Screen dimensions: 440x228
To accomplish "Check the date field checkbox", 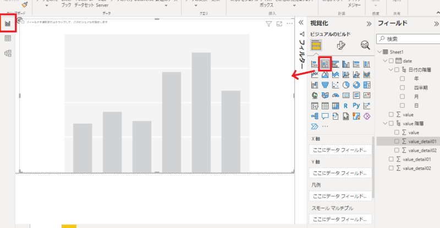I will 391,61.
